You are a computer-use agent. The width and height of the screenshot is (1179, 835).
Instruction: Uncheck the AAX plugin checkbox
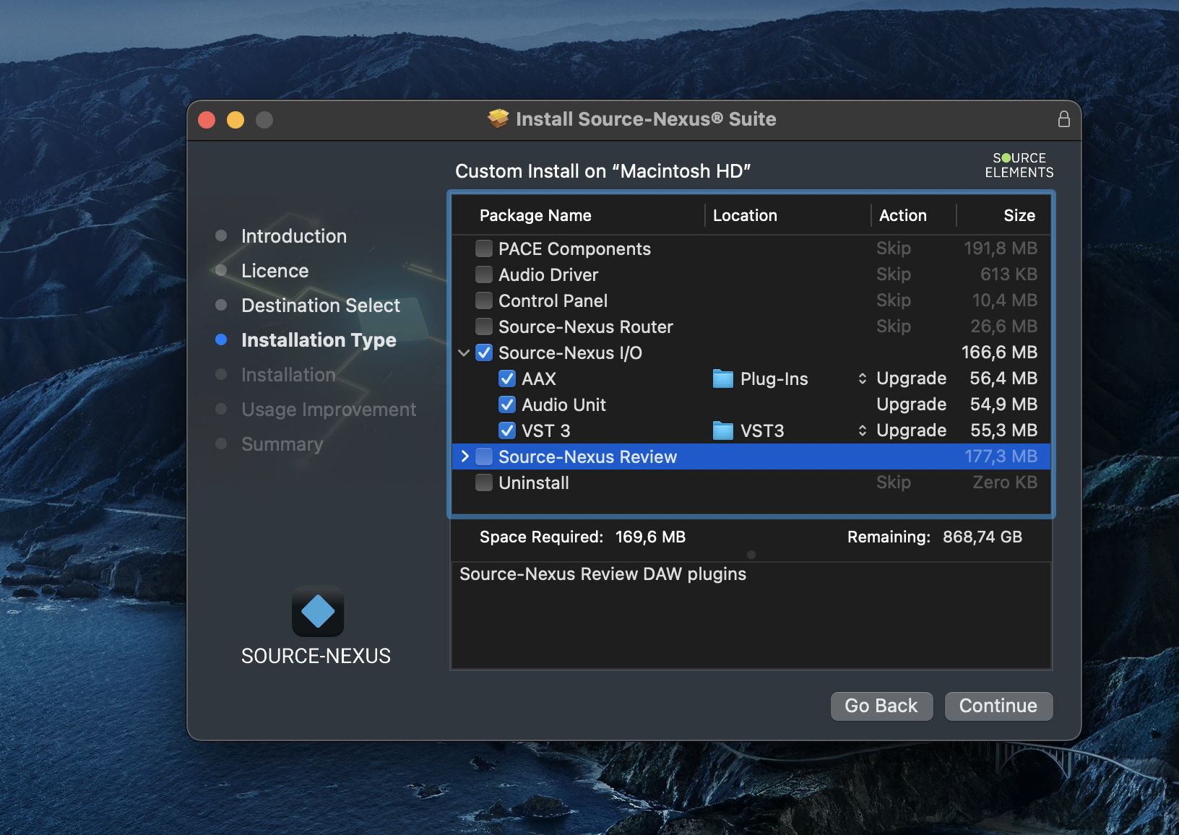click(x=507, y=379)
